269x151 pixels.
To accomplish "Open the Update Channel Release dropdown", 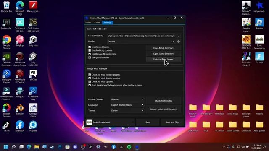I will 127,99.
